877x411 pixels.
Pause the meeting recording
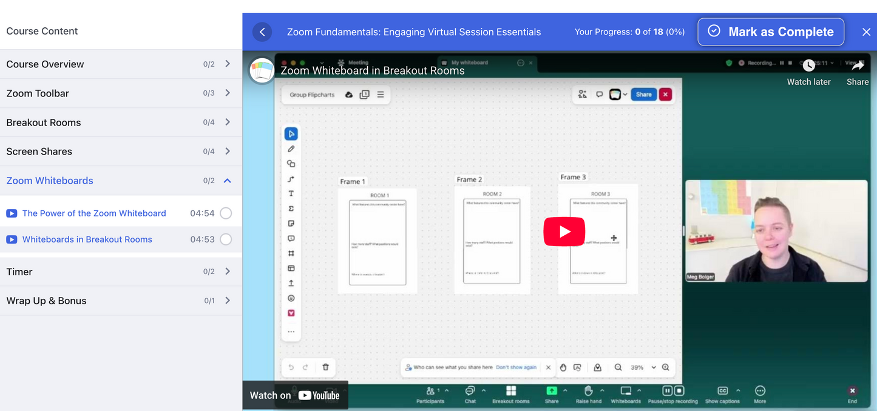(667, 390)
